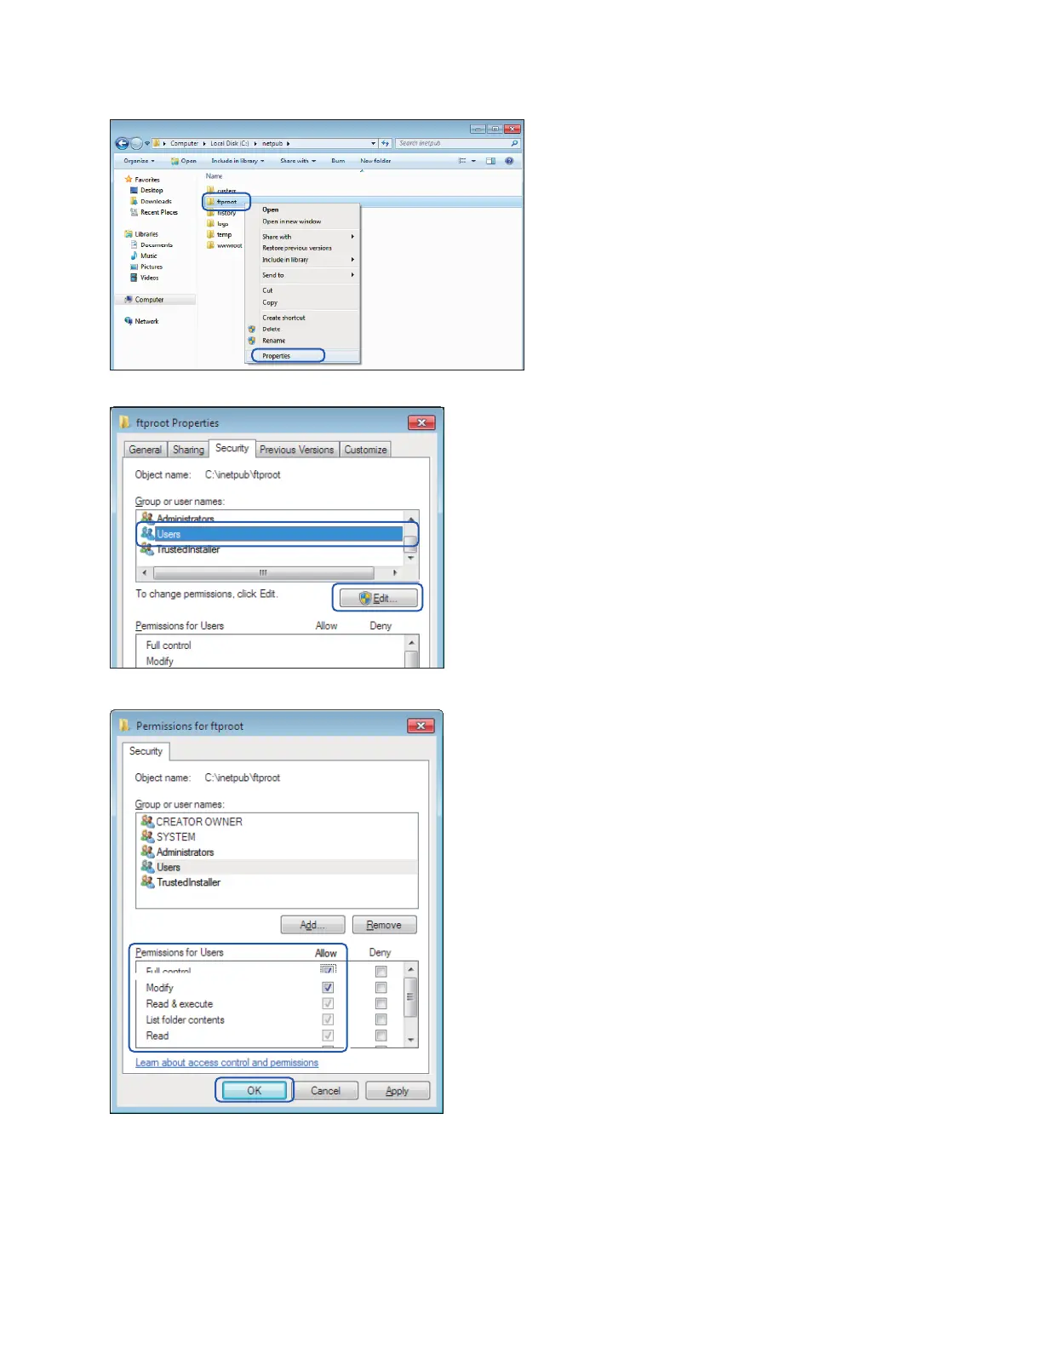Click Apply in Permissions dialog
Image resolution: width=1042 pixels, height=1349 pixels.
(x=398, y=1091)
